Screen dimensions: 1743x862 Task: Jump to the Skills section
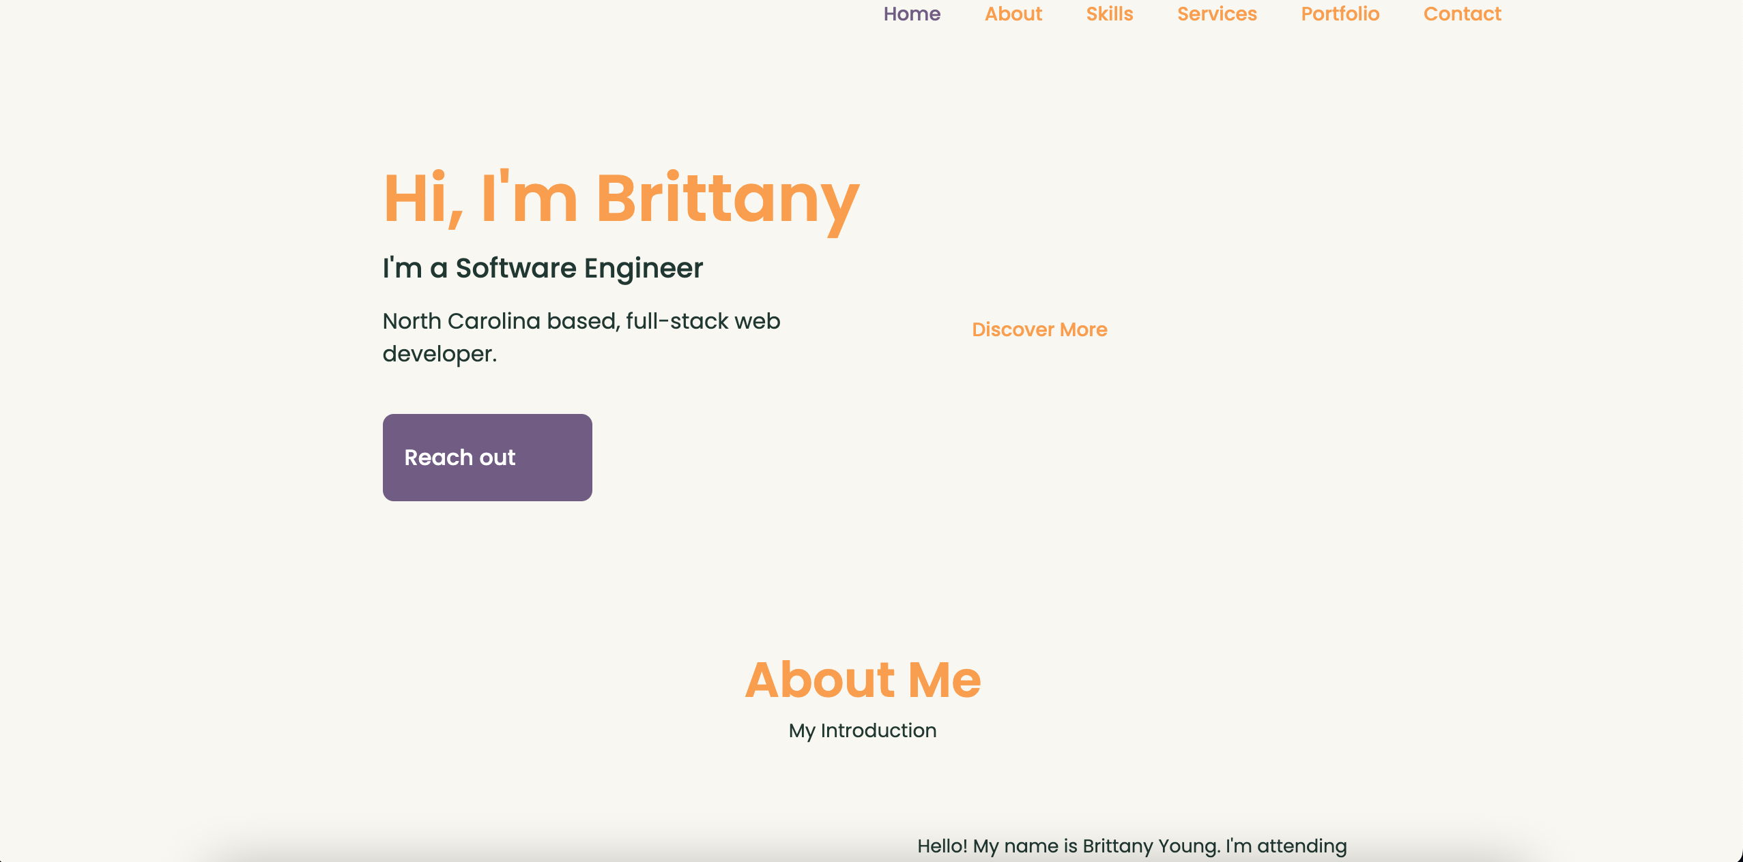click(1110, 14)
